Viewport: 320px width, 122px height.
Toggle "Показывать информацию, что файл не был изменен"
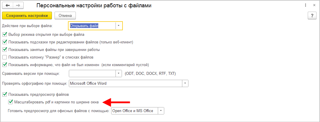[x=4, y=65]
